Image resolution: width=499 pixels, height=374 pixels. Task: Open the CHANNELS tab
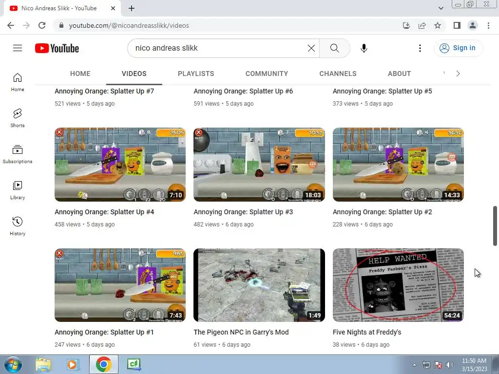tap(338, 74)
